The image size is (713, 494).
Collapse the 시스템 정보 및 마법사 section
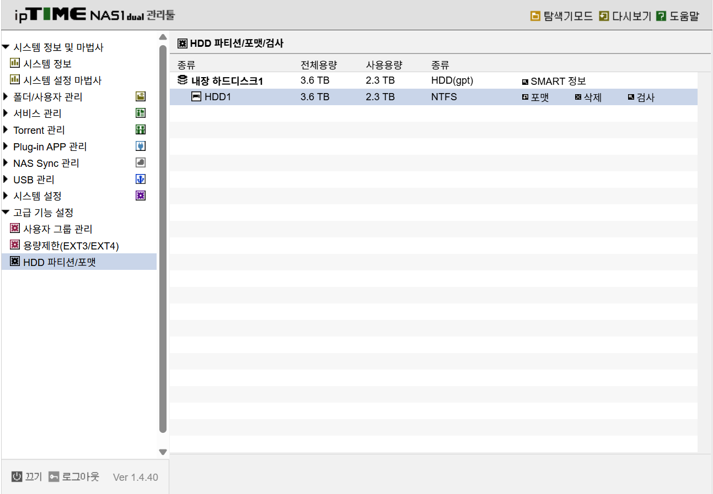click(x=6, y=47)
